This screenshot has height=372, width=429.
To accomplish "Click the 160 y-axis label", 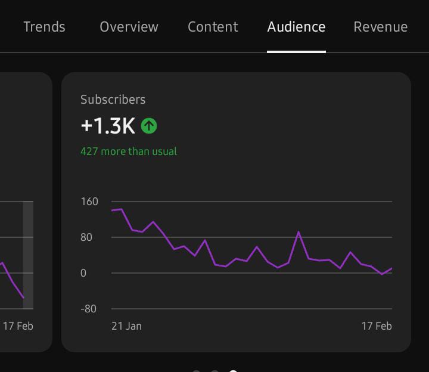I will (89, 201).
